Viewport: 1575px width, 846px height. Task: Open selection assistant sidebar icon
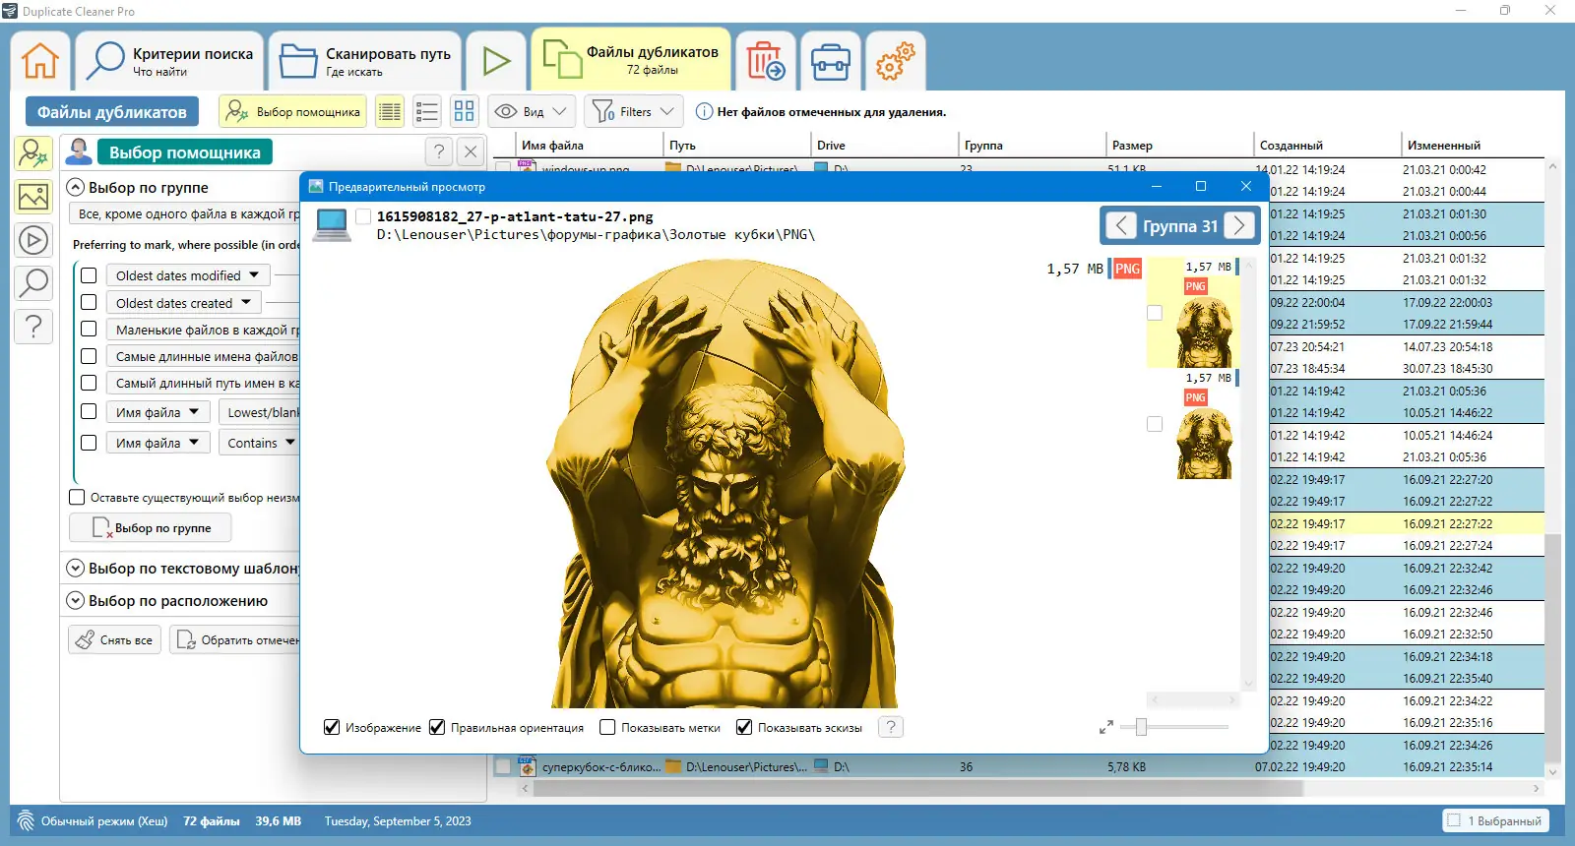tap(33, 153)
